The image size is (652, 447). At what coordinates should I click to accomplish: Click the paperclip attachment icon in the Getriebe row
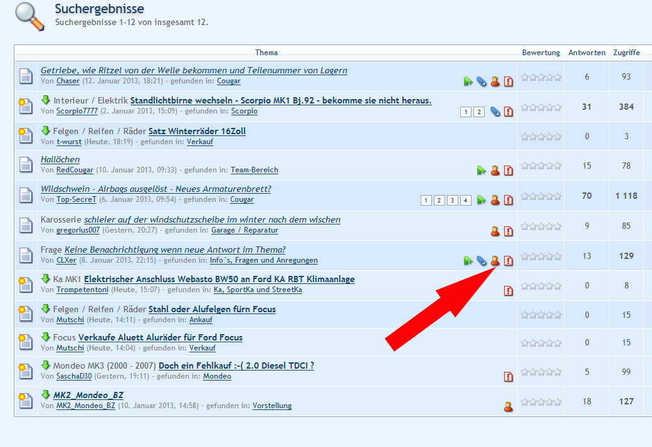pos(481,81)
